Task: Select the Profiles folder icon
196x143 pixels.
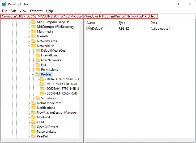Action: coord(38,74)
